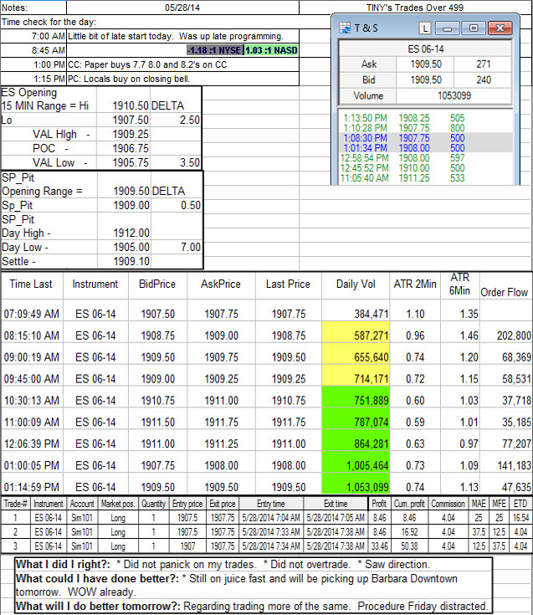The width and height of the screenshot is (533, 615).
Task: Click the -1.18:1 NYSE breadth cell
Action: point(214,50)
